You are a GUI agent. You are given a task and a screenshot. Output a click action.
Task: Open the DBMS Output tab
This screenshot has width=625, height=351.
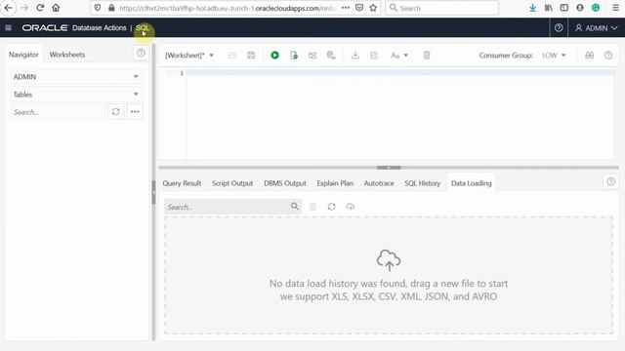click(x=285, y=183)
